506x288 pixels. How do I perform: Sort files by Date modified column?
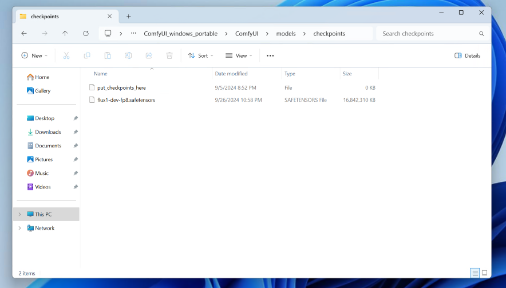pos(231,74)
